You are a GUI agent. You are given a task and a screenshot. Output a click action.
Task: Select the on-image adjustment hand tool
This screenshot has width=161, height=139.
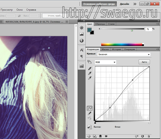pos(89,62)
